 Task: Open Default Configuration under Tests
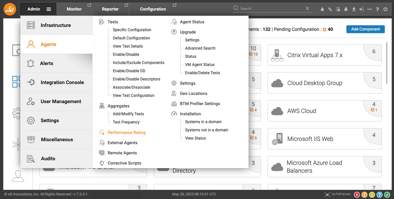pos(131,38)
